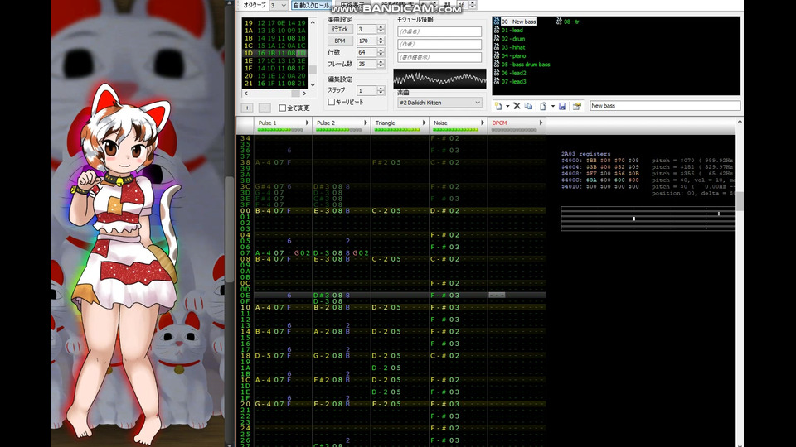This screenshot has height=447, width=796.
Task: Click the instrument name field 'New bass'
Action: coord(664,106)
